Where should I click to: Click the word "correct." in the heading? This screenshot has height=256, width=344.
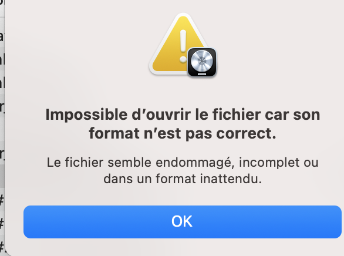(x=246, y=133)
